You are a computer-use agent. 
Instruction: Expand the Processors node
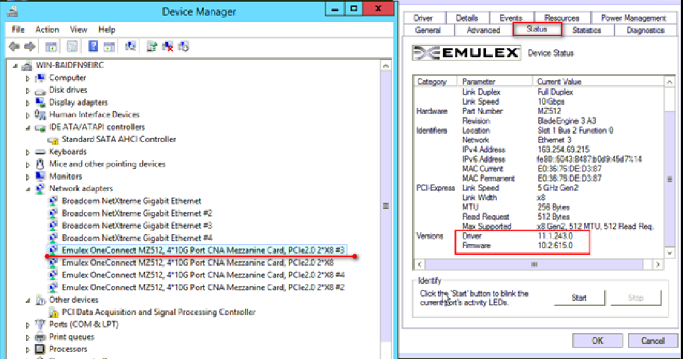point(27,350)
